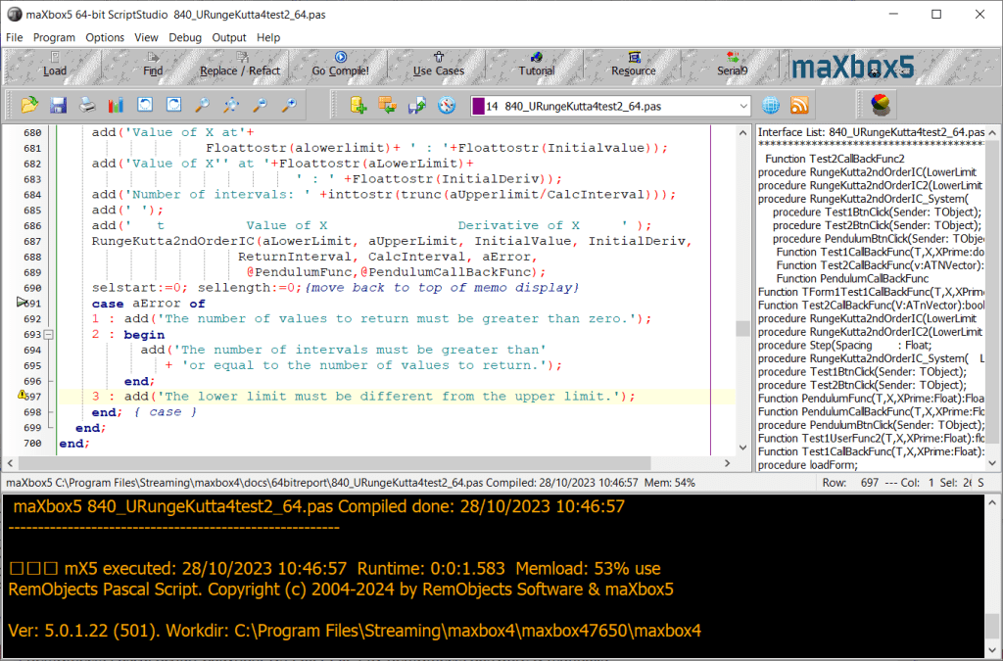This screenshot has height=661, width=1003.
Task: Open the script file dropdown list
Action: 742,106
